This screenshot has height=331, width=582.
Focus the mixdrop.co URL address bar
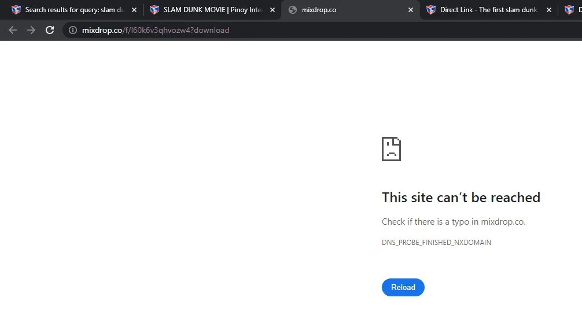(323, 31)
